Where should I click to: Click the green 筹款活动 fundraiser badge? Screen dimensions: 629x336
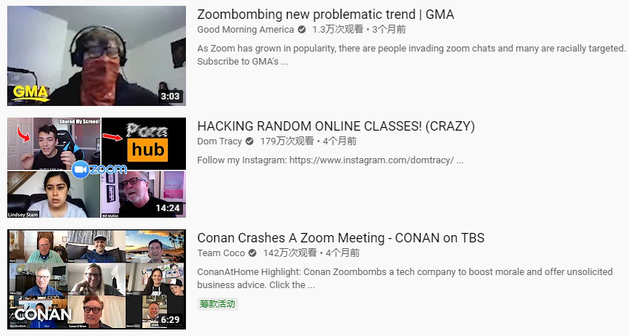(x=217, y=304)
